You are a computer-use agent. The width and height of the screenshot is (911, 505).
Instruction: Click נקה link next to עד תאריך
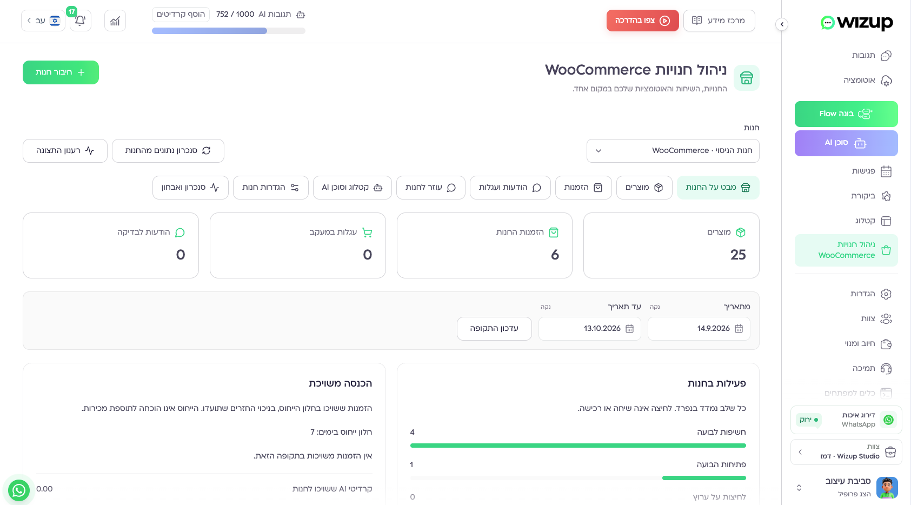[546, 307]
